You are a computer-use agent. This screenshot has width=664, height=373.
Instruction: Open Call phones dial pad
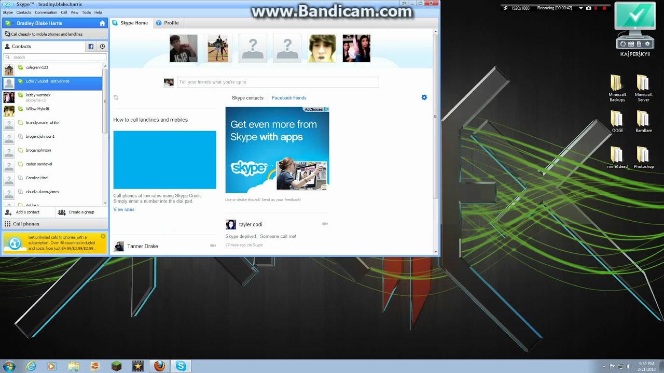pos(54,224)
